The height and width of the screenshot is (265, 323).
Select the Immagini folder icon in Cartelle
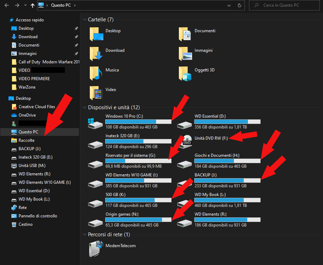[x=185, y=54]
